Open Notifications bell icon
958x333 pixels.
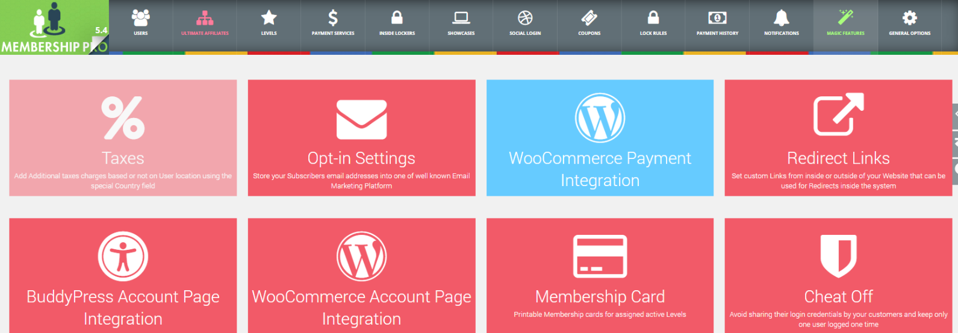(x=782, y=18)
